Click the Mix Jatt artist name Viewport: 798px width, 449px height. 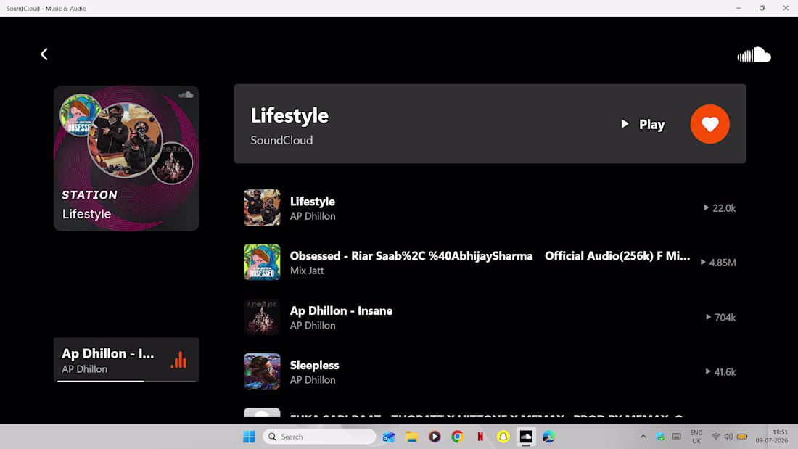coord(307,271)
